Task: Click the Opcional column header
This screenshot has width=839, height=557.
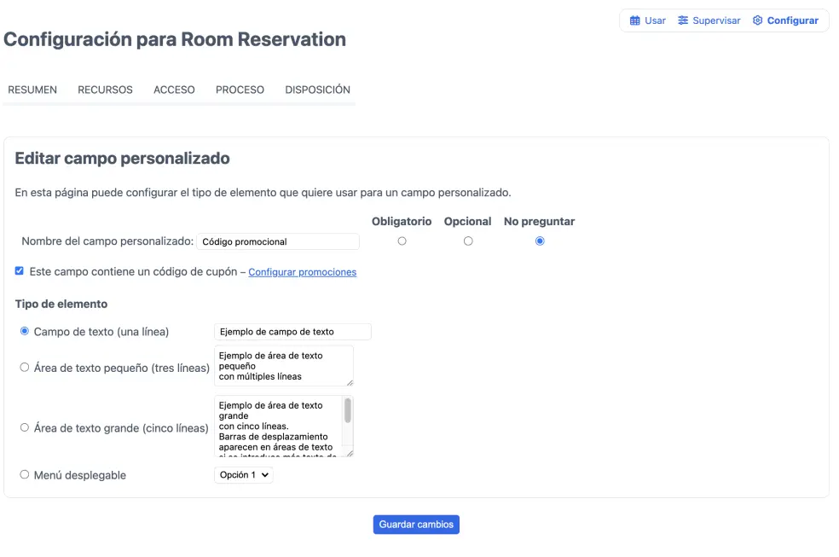Action: click(467, 222)
